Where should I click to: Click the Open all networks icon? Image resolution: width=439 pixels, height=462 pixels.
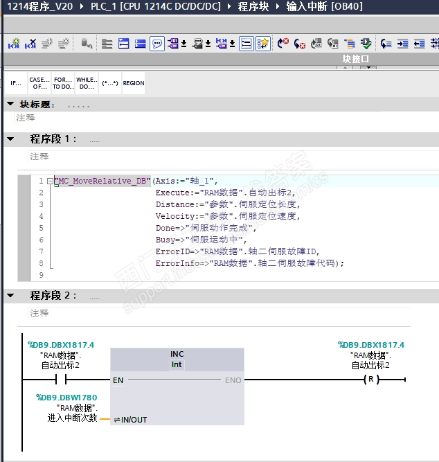pos(107,44)
